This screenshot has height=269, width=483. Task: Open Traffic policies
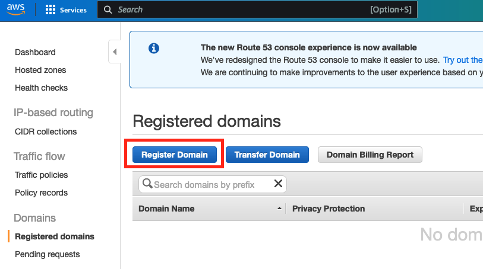coord(41,175)
